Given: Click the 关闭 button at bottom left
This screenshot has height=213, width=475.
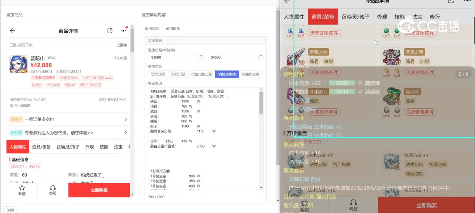Looking at the screenshot, I should [10, 210].
